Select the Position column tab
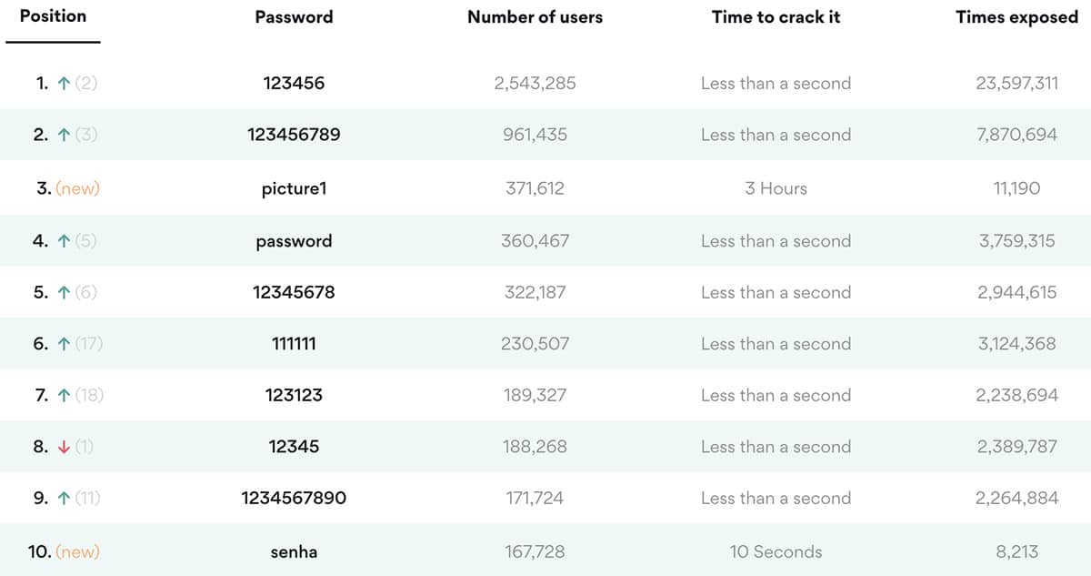Image resolution: width=1091 pixels, height=576 pixels. 53,16
